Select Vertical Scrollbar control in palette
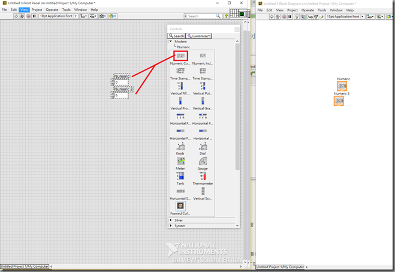Image resolution: width=395 pixels, height=272 pixels. [x=203, y=191]
